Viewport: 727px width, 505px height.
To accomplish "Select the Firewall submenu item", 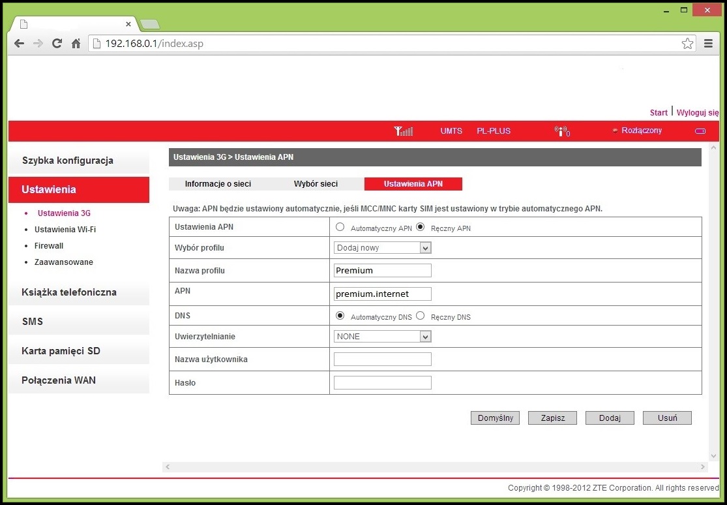I will tap(49, 246).
